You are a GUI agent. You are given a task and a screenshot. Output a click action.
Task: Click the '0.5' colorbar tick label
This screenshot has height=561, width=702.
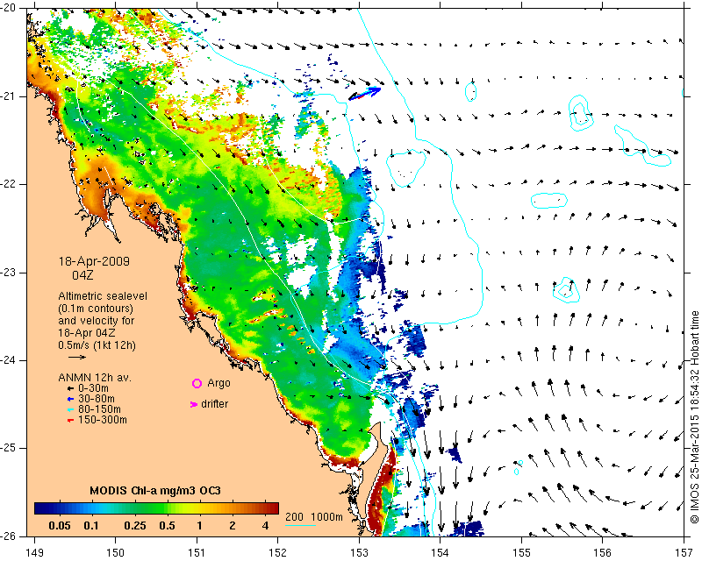(167, 526)
